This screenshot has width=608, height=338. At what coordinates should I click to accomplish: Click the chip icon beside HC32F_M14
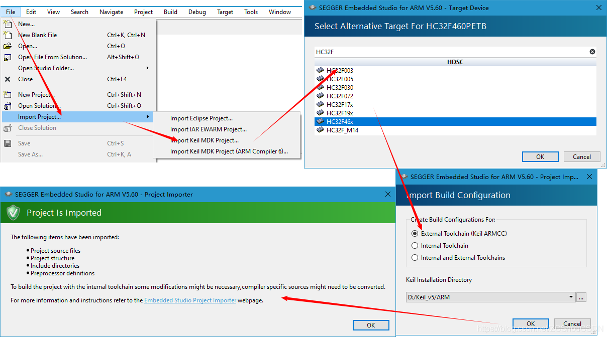point(320,130)
